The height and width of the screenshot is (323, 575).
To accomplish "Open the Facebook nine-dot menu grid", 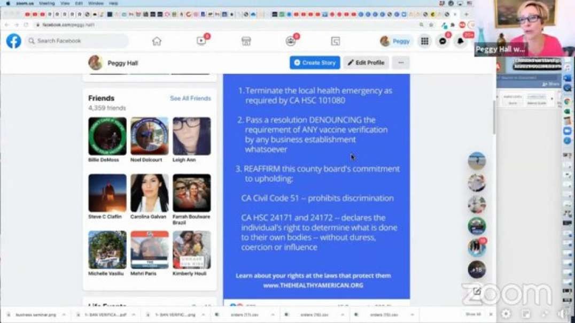I will pos(425,41).
